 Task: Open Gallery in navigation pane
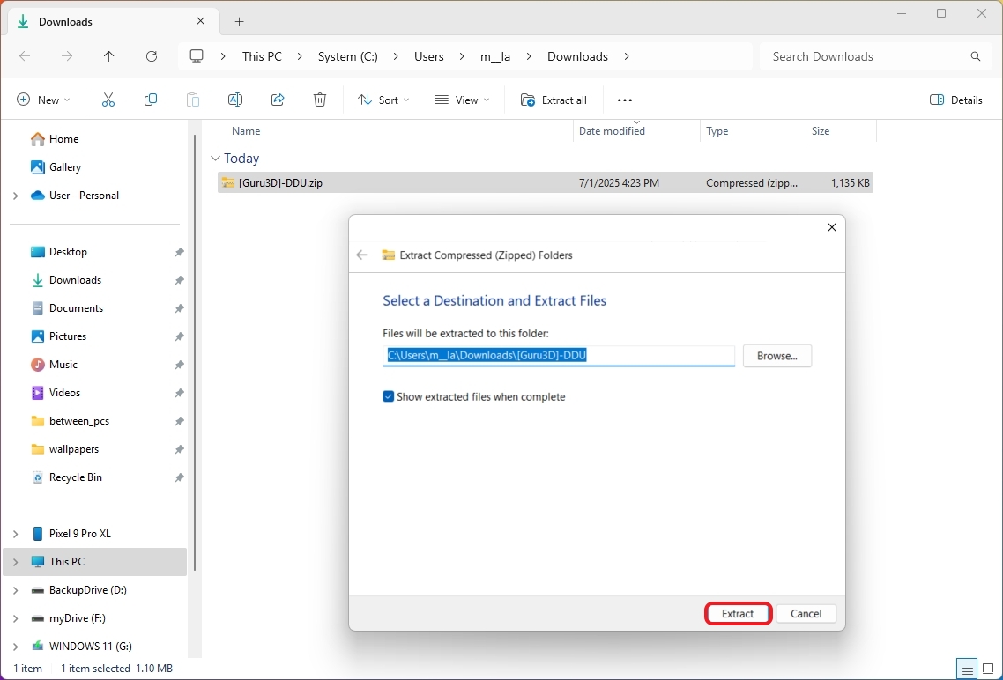tap(65, 166)
